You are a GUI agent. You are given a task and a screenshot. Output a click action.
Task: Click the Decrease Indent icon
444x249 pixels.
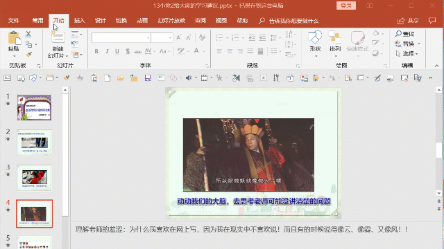252,37
